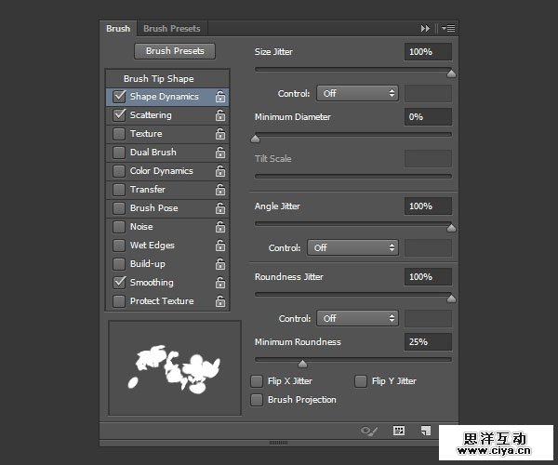This screenshot has height=465, width=558.
Task: Enable the Color Dynamics checkbox
Action: coord(119,171)
